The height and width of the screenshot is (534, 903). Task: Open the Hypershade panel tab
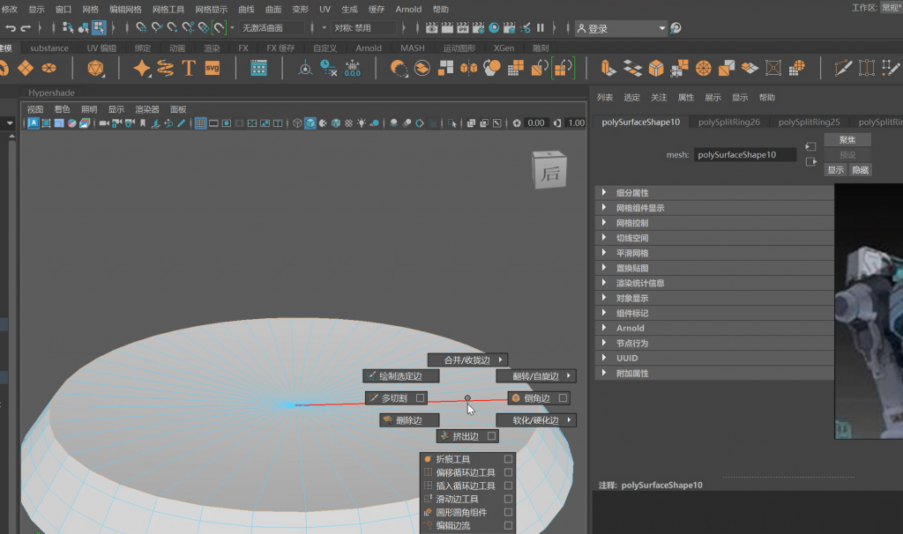51,93
